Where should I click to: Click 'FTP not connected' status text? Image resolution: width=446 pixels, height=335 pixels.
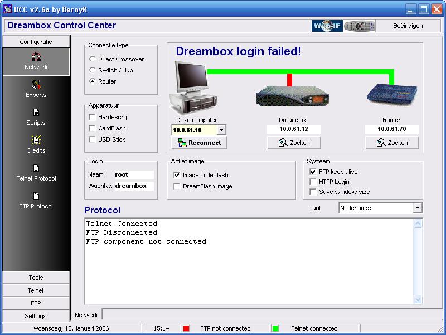tap(225, 328)
